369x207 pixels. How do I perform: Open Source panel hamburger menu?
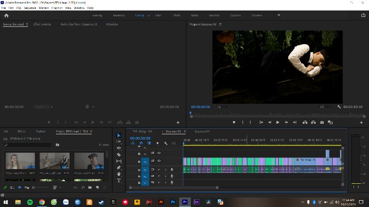click(x=27, y=24)
